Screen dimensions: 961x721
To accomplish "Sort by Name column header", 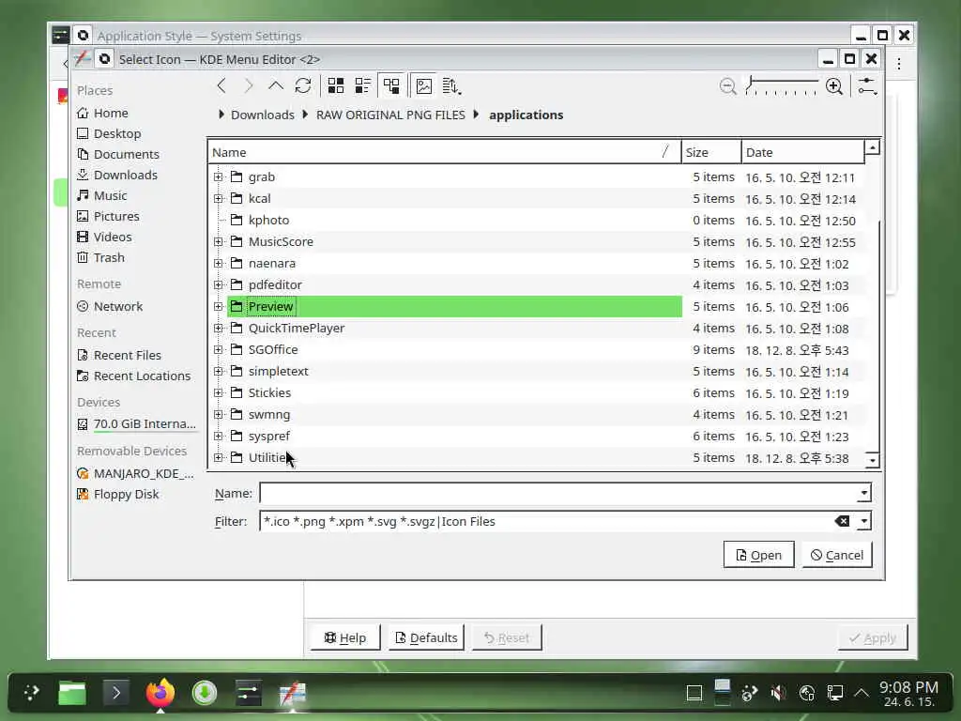I will coord(444,153).
